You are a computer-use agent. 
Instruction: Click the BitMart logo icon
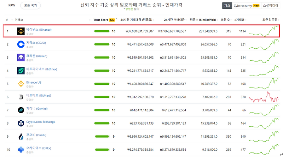point(21,97)
